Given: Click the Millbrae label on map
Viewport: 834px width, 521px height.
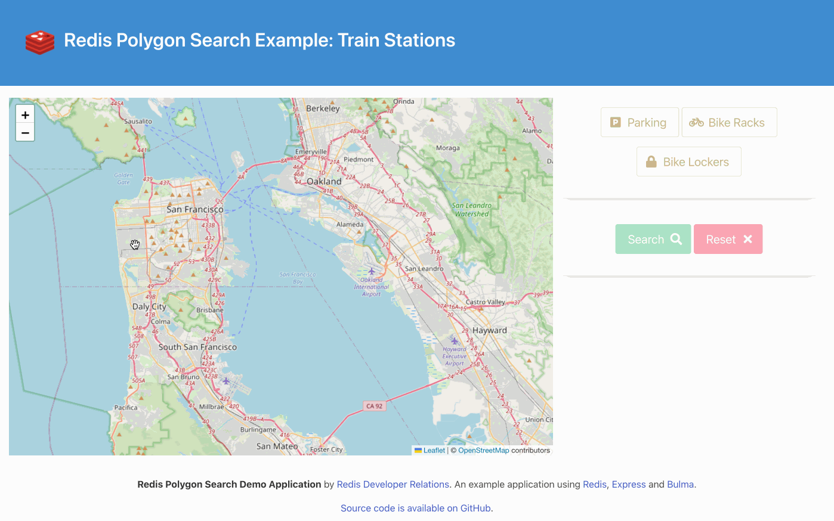Looking at the screenshot, I should (x=211, y=407).
